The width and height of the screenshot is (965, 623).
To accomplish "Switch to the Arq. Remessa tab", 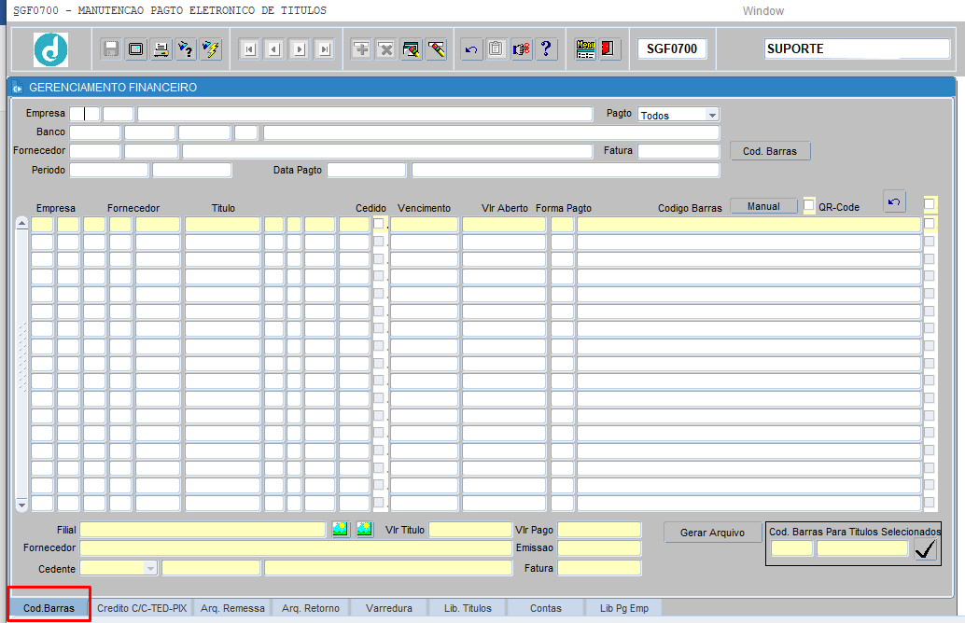I will [x=232, y=608].
